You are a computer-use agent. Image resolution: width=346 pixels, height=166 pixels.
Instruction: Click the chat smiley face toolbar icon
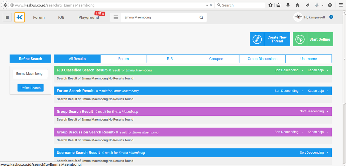click(330, 5)
